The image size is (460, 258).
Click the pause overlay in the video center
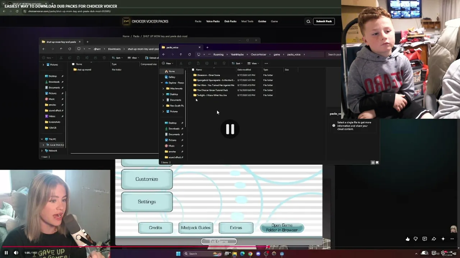point(230,129)
